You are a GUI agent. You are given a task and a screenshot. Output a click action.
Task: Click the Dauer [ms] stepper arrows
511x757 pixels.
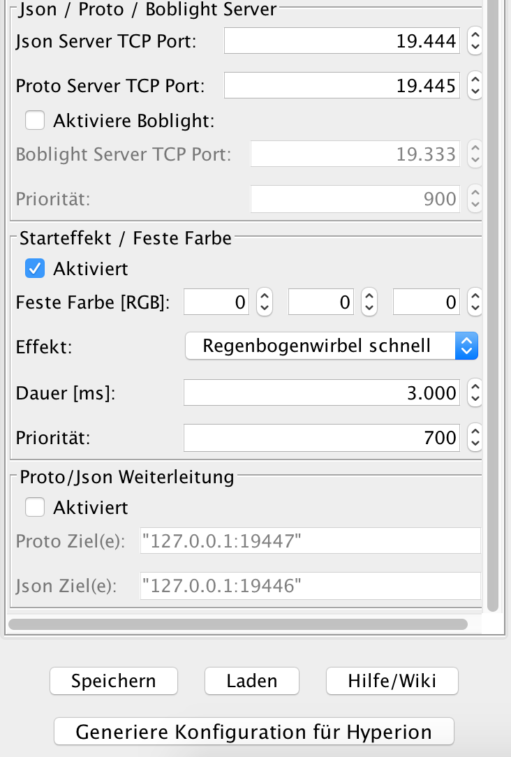pyautogui.click(x=475, y=392)
